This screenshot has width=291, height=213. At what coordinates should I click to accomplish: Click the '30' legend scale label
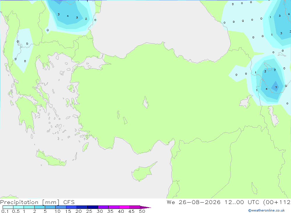tap(100, 211)
